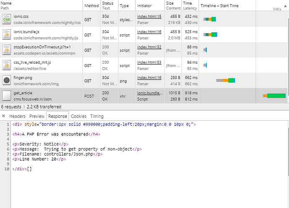Sort by the Time column header
289x208 pixels.
[x=190, y=5]
